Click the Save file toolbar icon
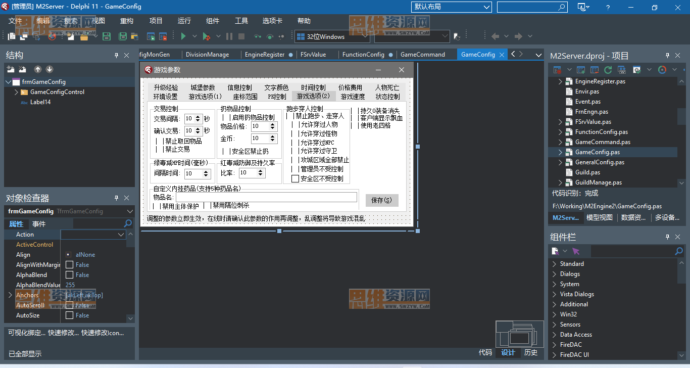 107,36
